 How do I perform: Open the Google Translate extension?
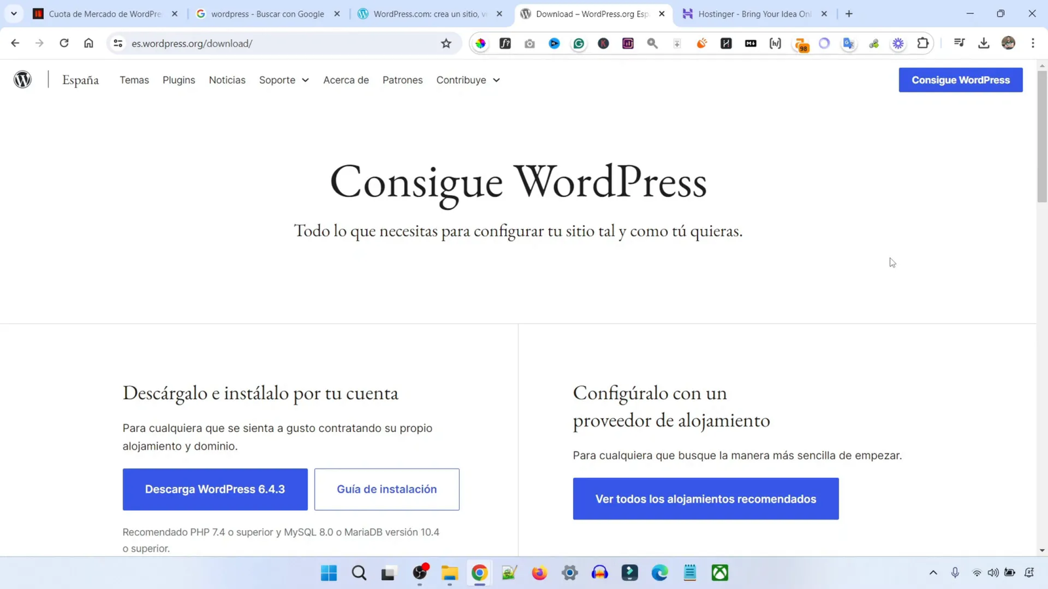coord(848,43)
